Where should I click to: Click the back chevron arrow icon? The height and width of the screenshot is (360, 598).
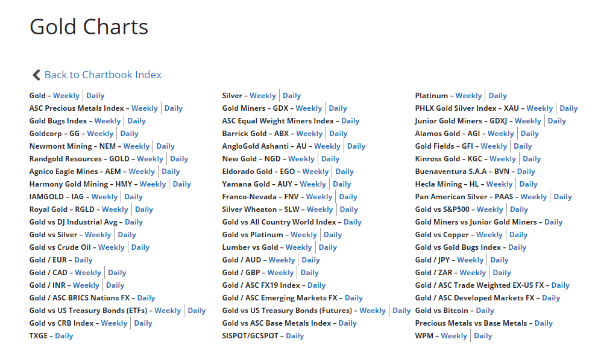click(37, 75)
